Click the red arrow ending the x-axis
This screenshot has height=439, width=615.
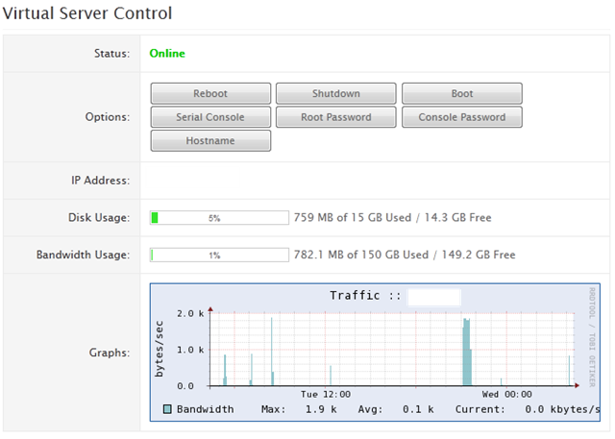[577, 386]
